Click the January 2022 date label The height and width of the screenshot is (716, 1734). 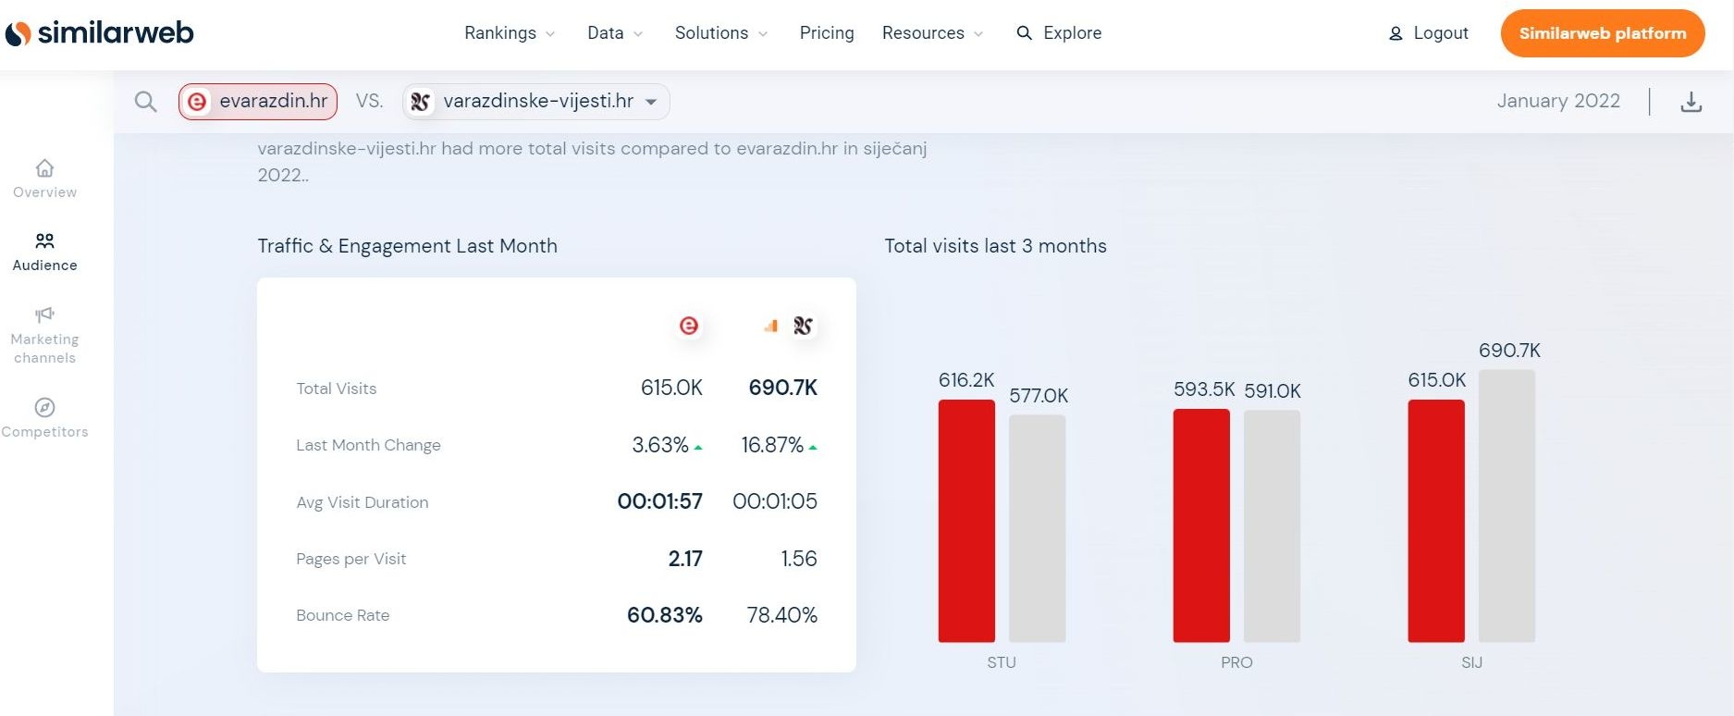coord(1558,101)
